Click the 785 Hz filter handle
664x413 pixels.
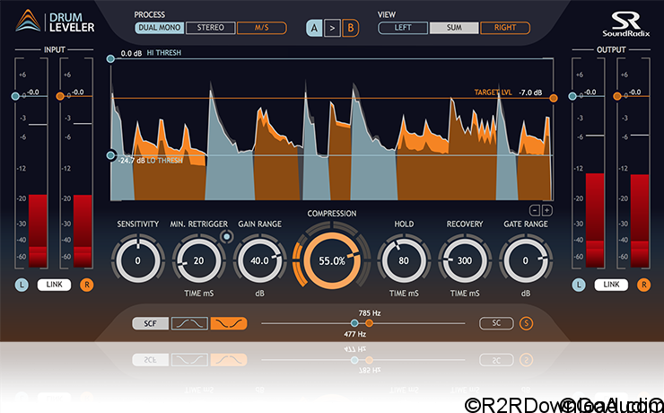(370, 323)
